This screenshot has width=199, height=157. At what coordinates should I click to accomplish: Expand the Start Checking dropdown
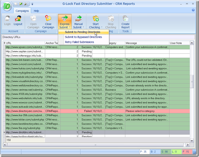pyautogui.click(x=95, y=27)
